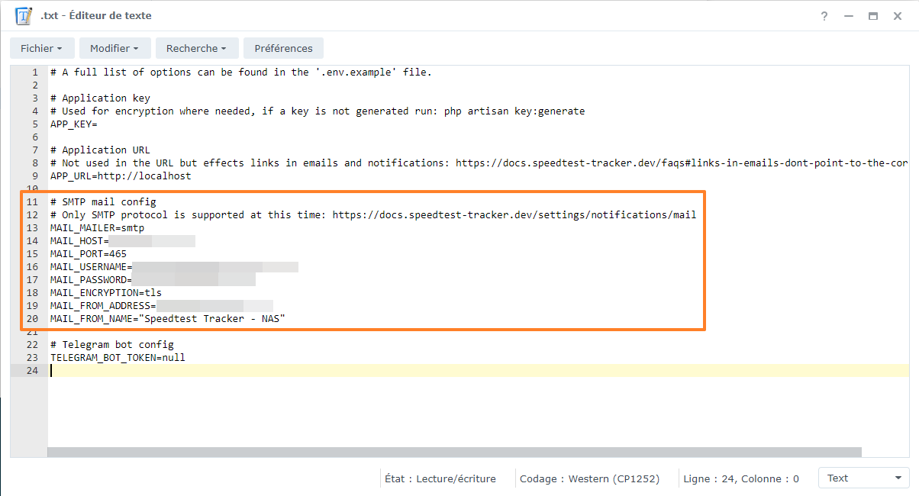Open the syntax language dropdown showing Text
Screen dimensions: 919x496
pos(863,477)
